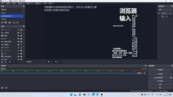The image size is (173, 97).
Task: Move selected scene up with chevron
Action: [x=14, y=22]
